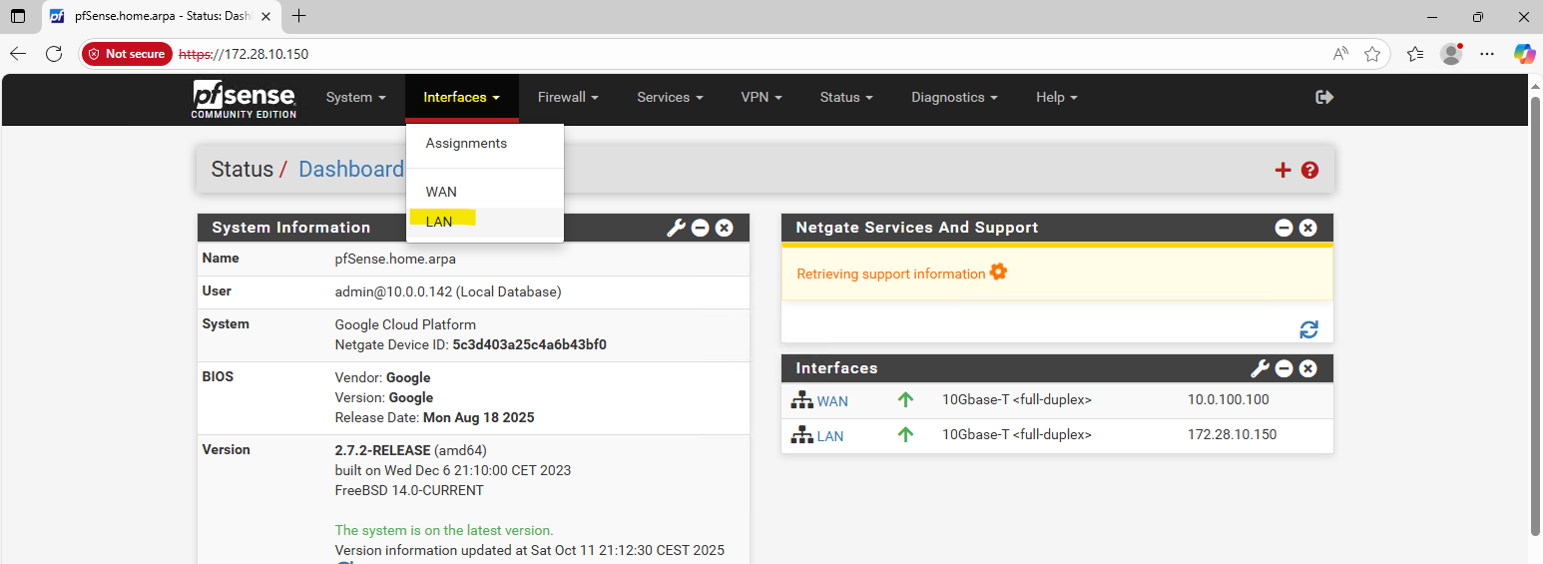Open the favorites list icon
The image size is (1543, 564).
[1415, 54]
